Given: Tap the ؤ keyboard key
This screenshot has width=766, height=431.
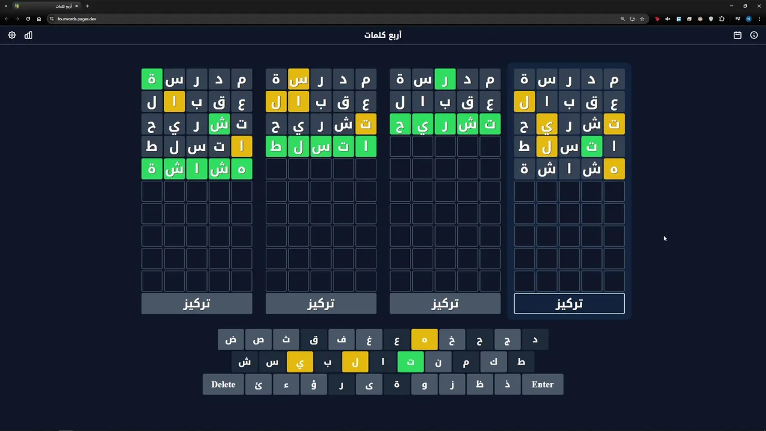Looking at the screenshot, I should [314, 384].
